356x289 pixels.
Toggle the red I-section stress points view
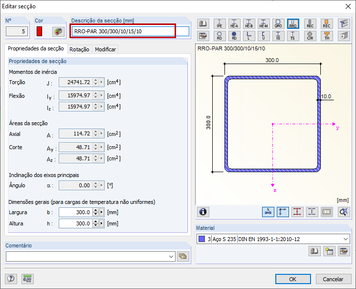click(x=297, y=212)
